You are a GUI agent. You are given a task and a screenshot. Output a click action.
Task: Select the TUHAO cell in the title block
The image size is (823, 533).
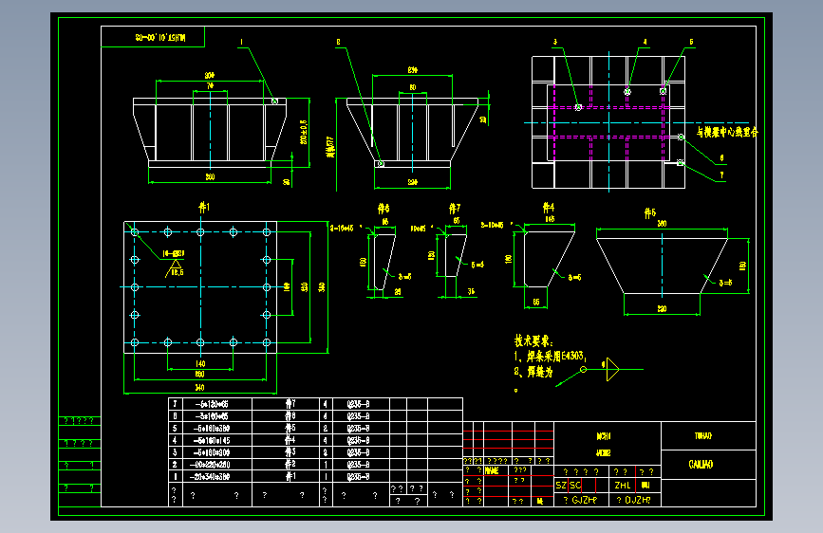tap(708, 436)
